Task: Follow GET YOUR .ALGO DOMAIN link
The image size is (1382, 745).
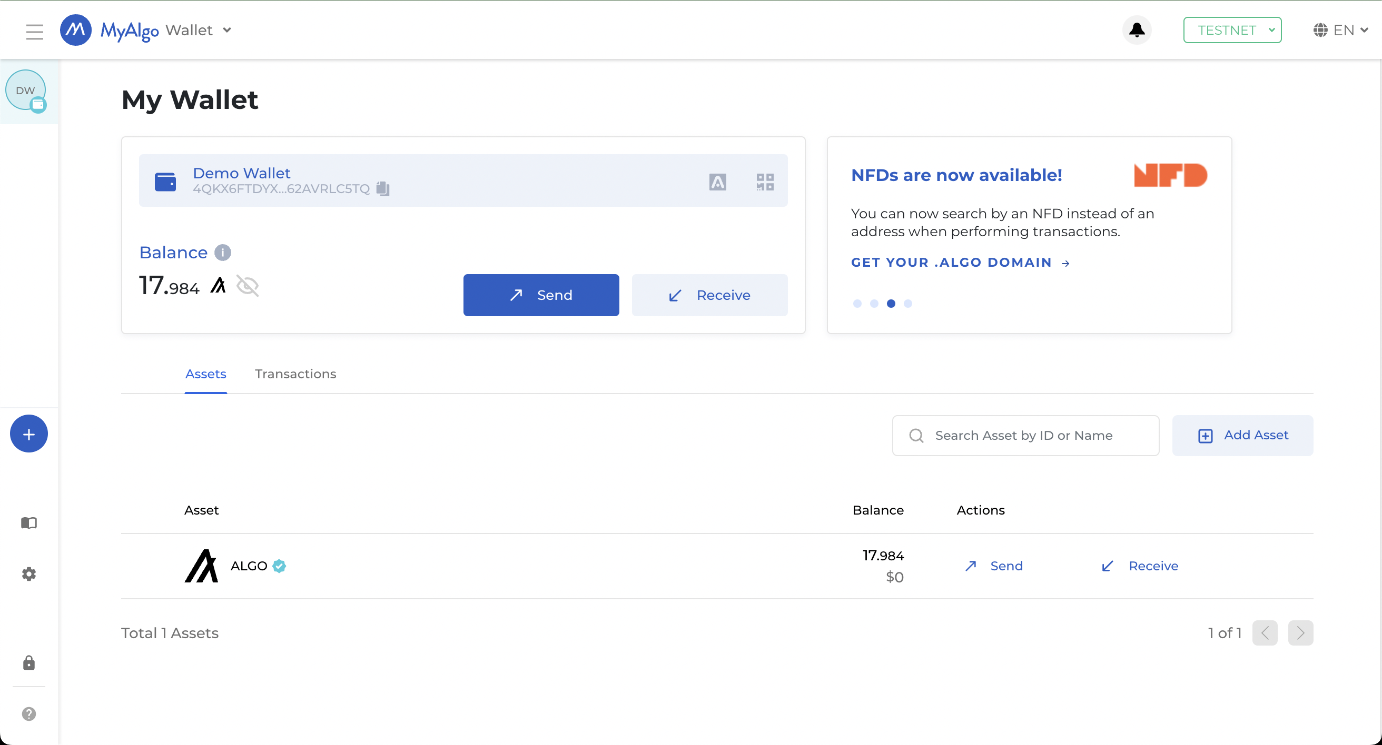Action: [960, 263]
